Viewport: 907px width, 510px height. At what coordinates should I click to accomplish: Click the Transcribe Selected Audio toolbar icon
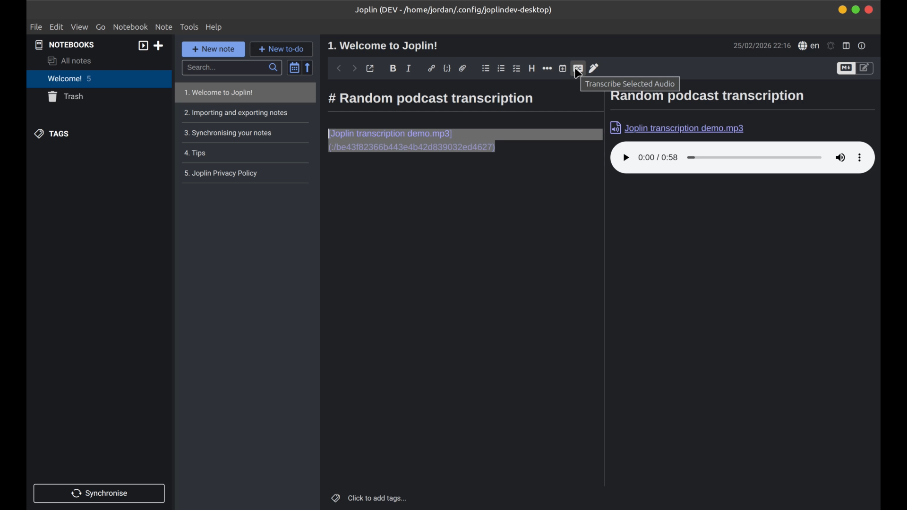click(577, 68)
